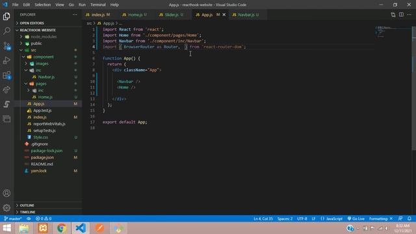
Task: Open the .gitignore file
Action: 39,144
